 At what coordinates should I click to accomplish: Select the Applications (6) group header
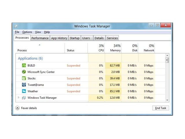30,58
